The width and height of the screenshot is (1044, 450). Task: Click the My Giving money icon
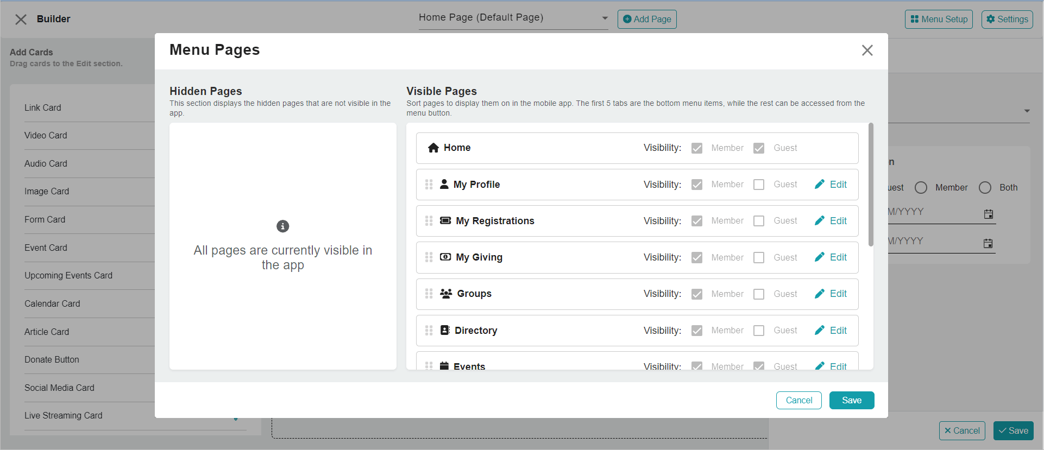(445, 257)
